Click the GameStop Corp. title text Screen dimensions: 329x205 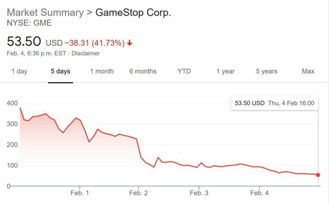pos(133,12)
